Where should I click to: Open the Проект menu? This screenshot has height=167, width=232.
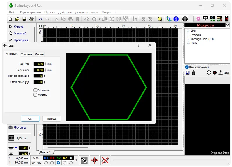(x=50, y=12)
